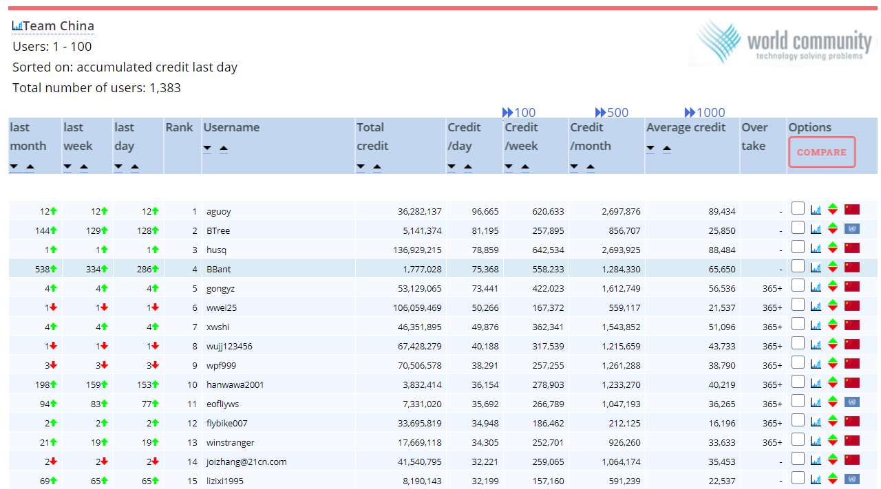Click UN flag icon for BTree

click(x=852, y=228)
